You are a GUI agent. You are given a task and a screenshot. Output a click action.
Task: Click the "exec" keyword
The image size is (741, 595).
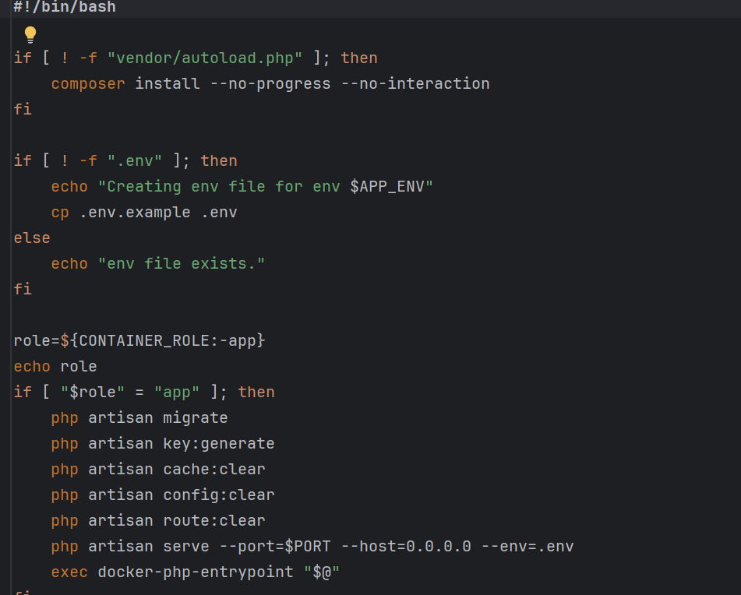[69, 572]
